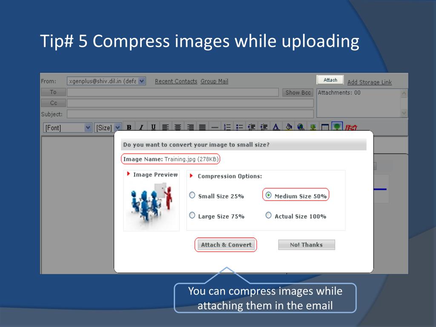436x327 pixels.
Task: Align text left in editor toolbar
Action: coord(166,127)
